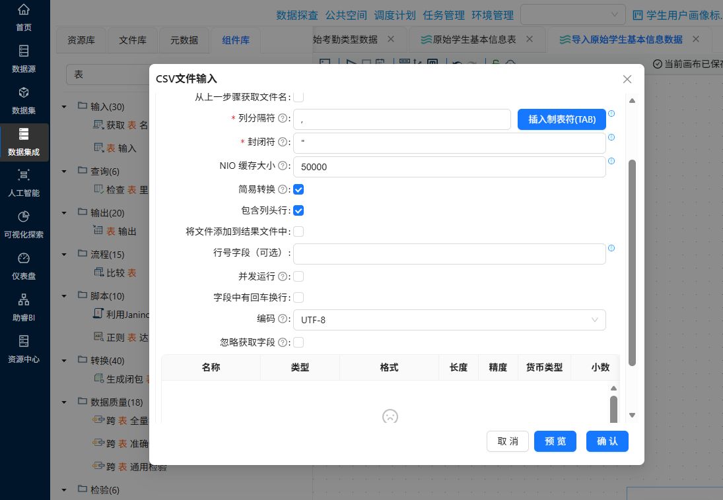Collapse the 数据质量(18) tree folder

64,402
